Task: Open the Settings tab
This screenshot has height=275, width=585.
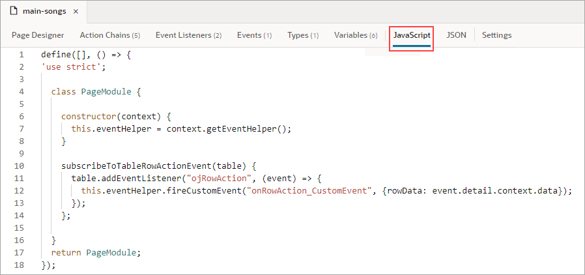Action: pyautogui.click(x=496, y=35)
